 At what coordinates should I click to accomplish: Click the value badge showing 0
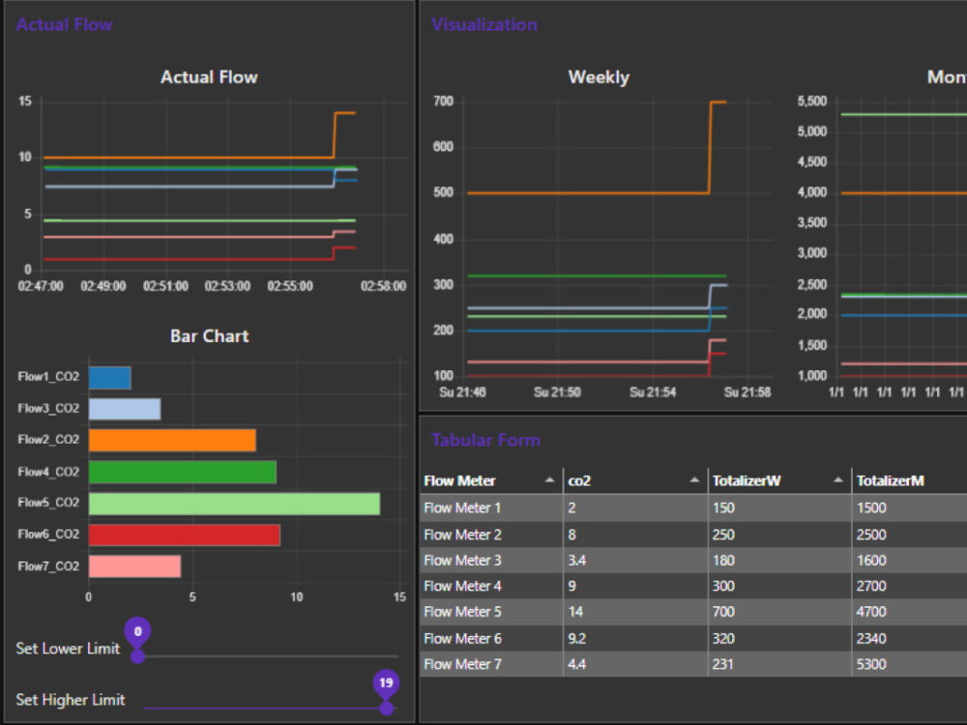point(137,631)
